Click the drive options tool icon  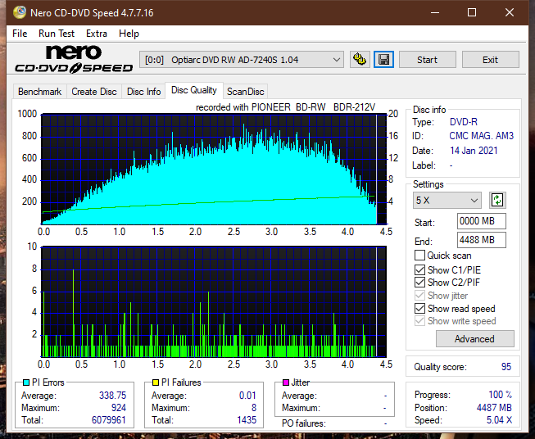point(360,60)
